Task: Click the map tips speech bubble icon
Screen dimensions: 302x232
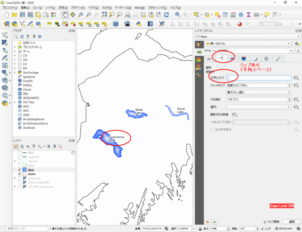Action: point(267,15)
